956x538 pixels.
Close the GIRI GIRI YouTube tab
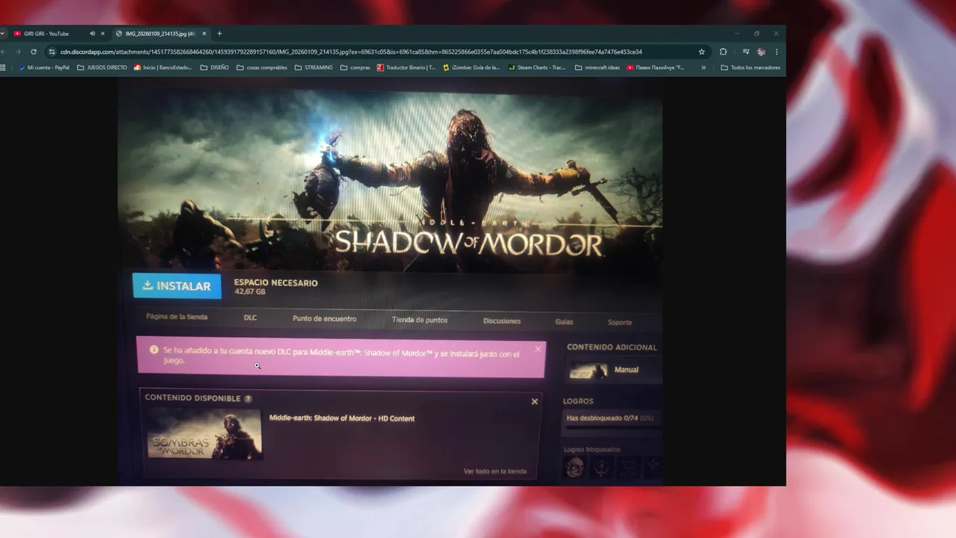coord(103,34)
